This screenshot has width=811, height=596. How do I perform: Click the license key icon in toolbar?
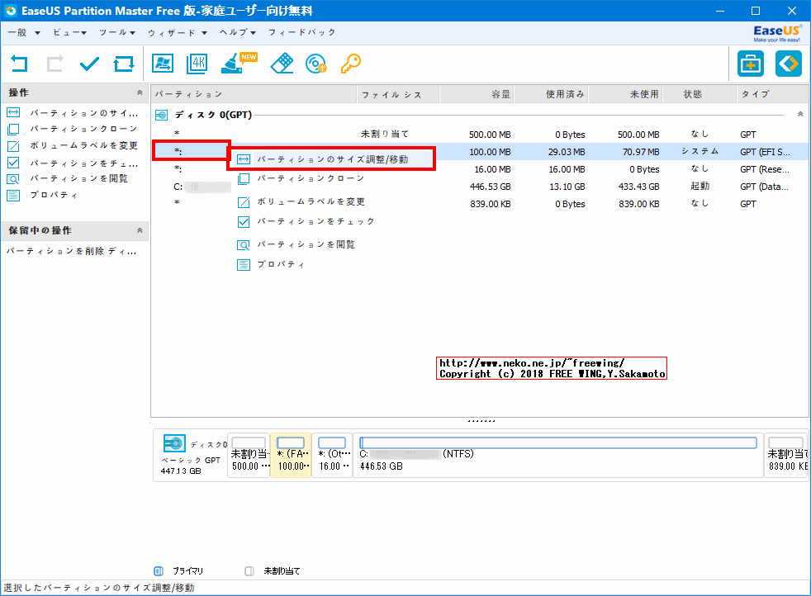(x=350, y=64)
